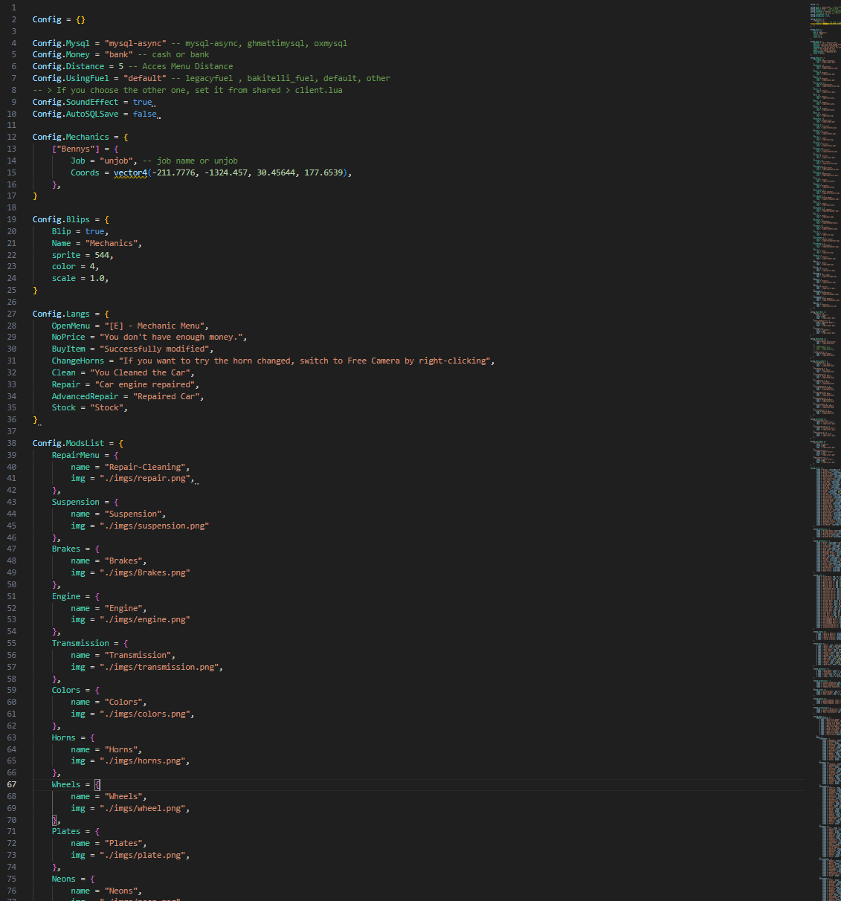Click the sprite value 544 in Config.Blips
Screen dimensions: 841x901
click(104, 254)
